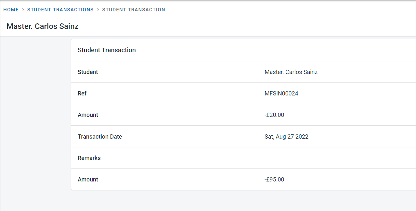Select the Student Transaction card title

coord(107,50)
